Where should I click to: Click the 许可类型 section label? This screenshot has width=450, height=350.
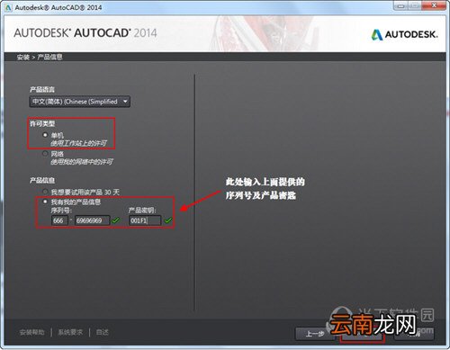pyautogui.click(x=42, y=123)
